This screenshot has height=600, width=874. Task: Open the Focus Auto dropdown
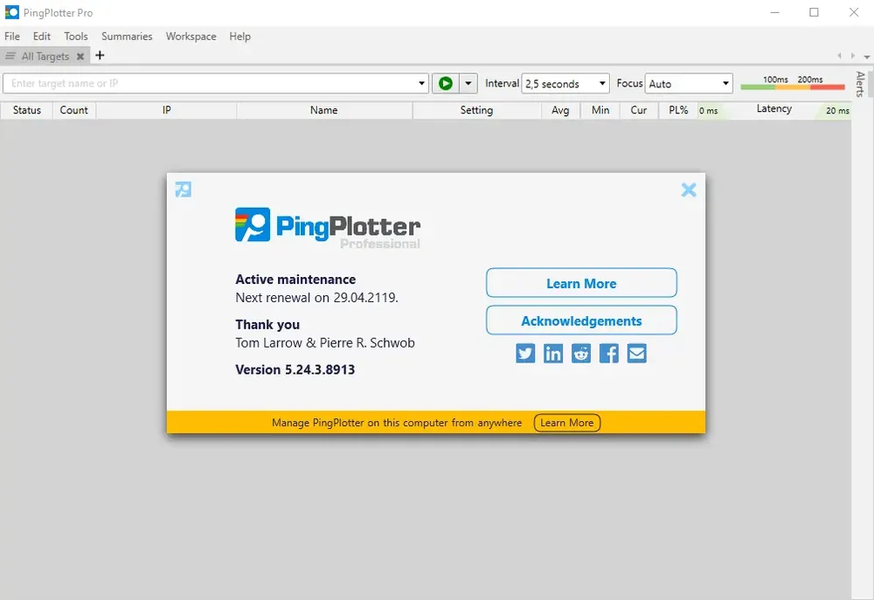[689, 84]
